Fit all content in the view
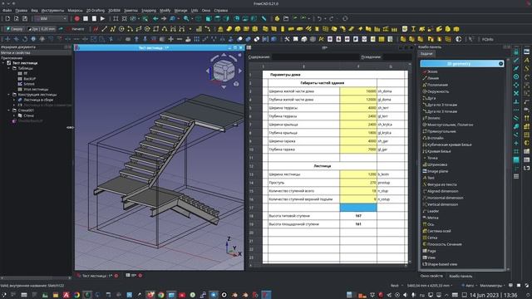The width and height of the screenshot is (532, 299). coord(116,18)
